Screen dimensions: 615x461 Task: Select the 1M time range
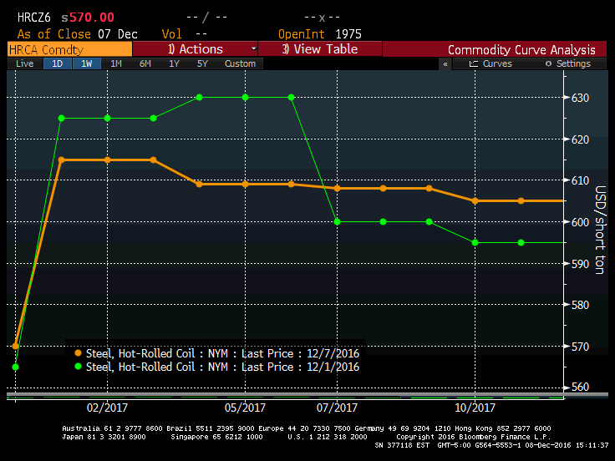tap(116, 63)
